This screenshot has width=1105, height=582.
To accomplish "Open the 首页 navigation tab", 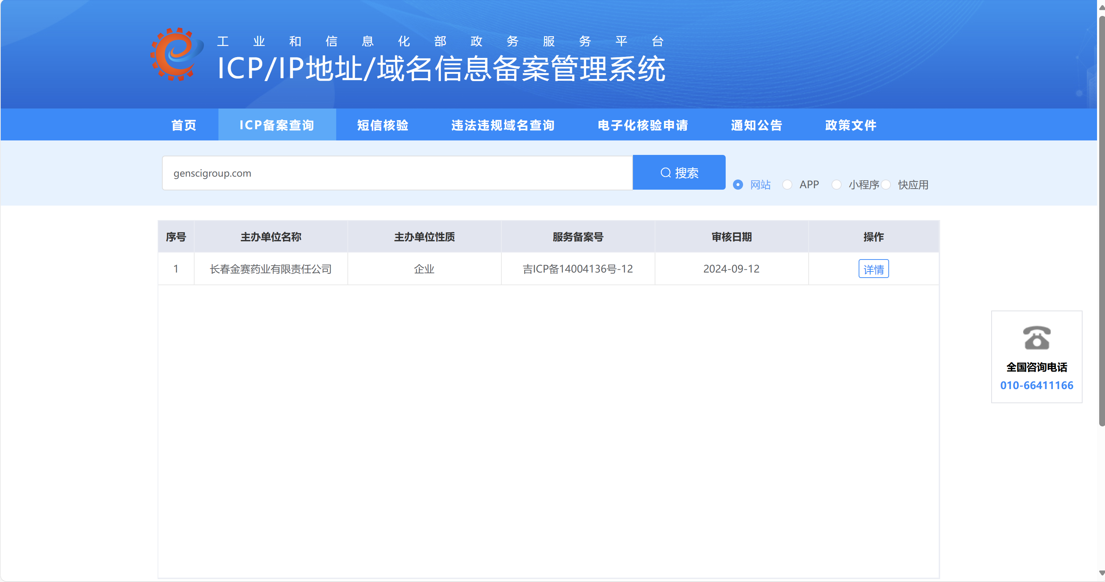I will click(x=184, y=125).
